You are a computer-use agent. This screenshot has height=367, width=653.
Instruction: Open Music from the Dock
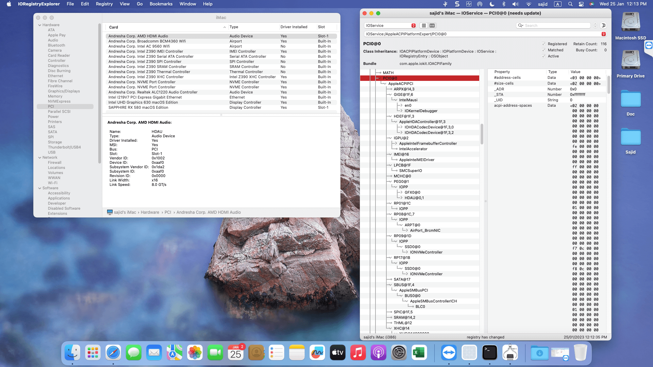(358, 353)
